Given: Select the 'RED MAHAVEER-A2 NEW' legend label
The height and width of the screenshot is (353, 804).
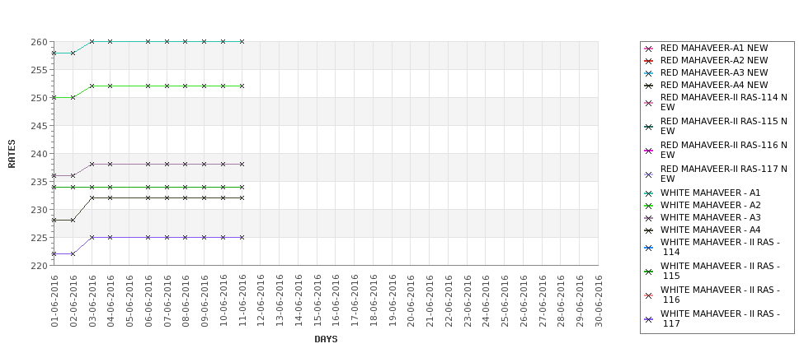Looking at the screenshot, I should tap(714, 60).
